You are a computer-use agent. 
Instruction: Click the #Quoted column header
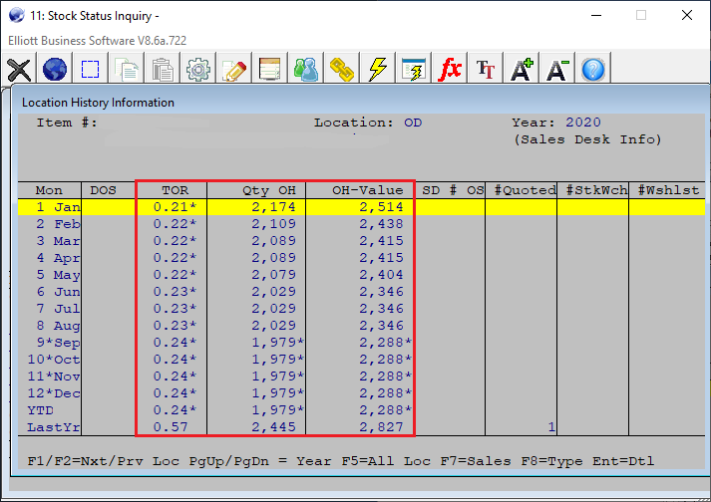526,190
